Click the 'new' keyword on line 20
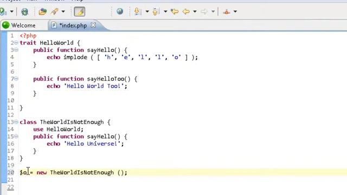This screenshot has width=347, height=195. click(42, 172)
